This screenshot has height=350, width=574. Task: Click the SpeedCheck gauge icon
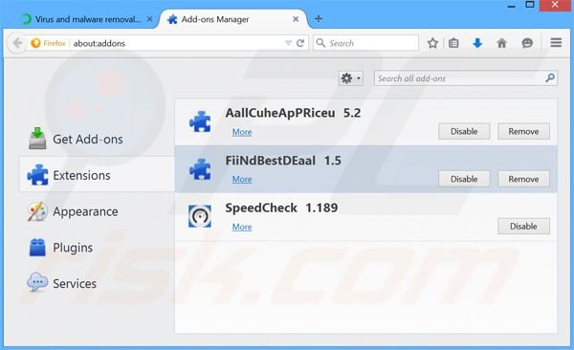[x=200, y=216]
